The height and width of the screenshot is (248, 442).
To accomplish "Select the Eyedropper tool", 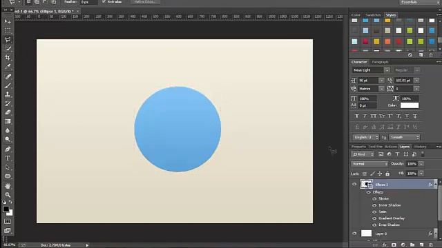I will coord(8,67).
